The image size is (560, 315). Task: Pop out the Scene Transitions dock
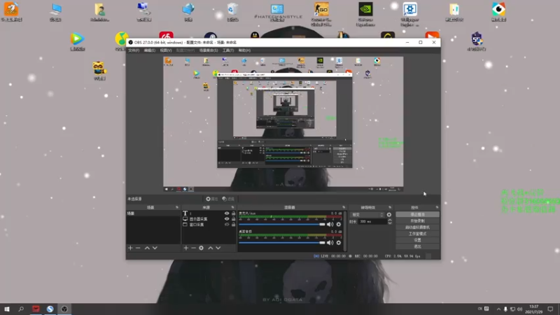tap(390, 207)
